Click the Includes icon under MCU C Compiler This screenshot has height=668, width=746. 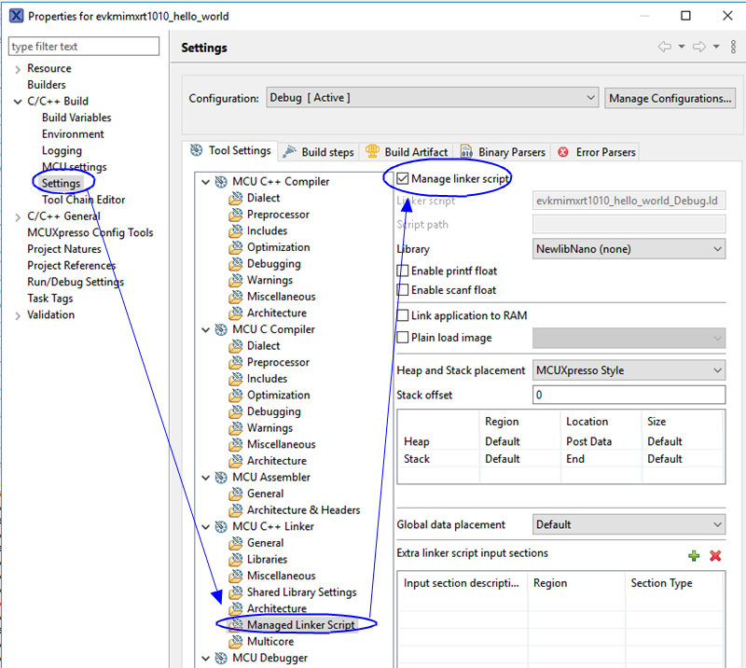(x=236, y=379)
